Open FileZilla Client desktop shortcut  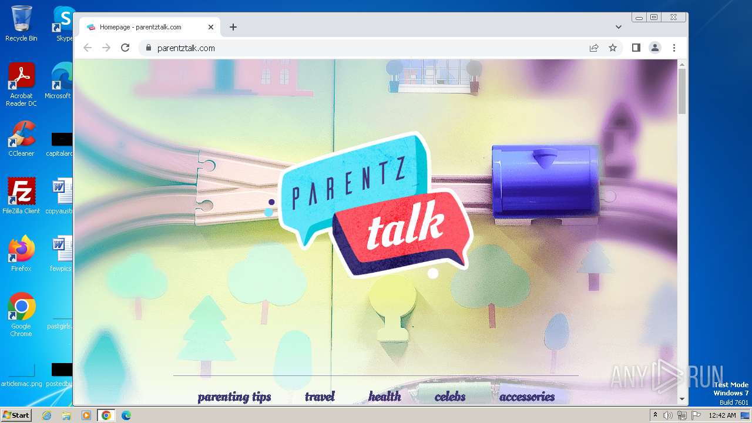tap(21, 196)
